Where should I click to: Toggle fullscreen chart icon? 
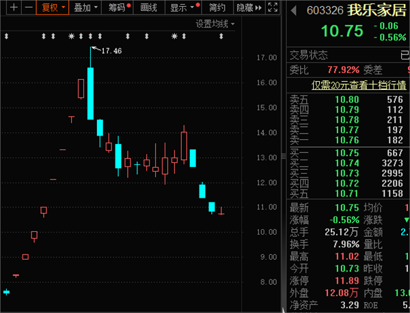pos(273,8)
